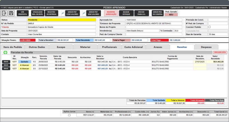Click the yellow Pendente status field
Viewport: 229px width, 122px height.
(62, 20)
